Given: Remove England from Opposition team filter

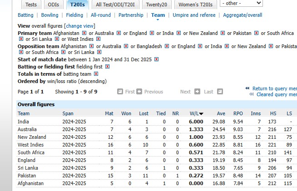Looking at the screenshot, I should point(200,46).
